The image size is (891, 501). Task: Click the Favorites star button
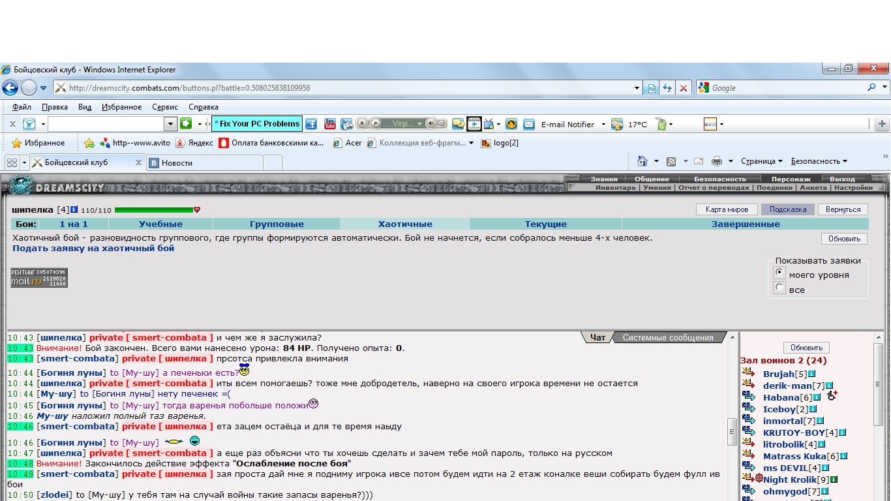(38, 143)
